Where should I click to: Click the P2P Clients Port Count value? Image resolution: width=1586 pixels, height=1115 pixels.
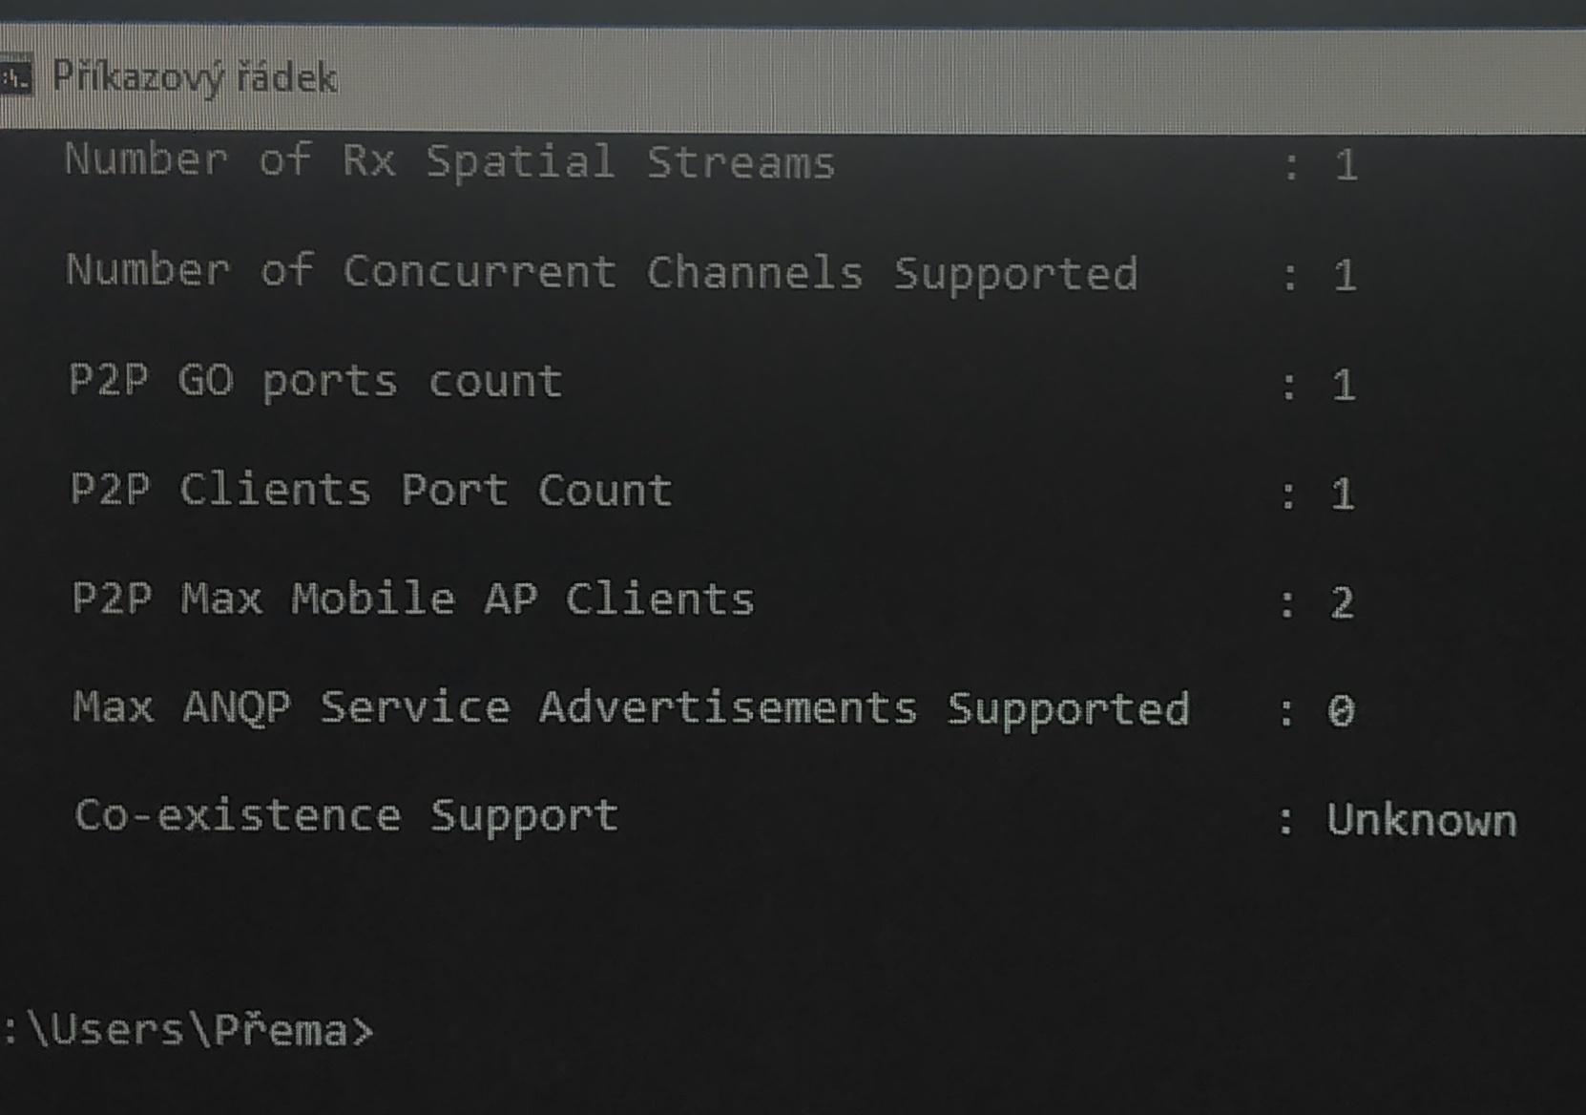[x=1343, y=494]
